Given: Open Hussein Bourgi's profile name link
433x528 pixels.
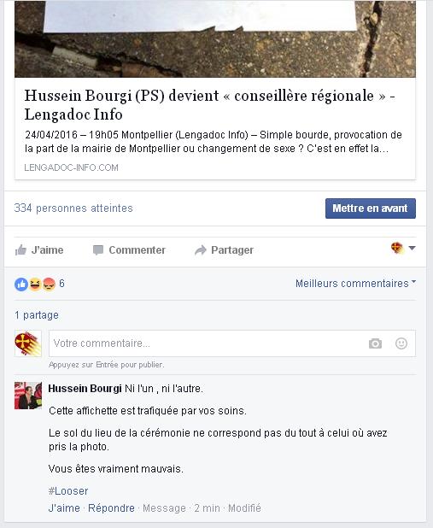Looking at the screenshot, I should [x=85, y=389].
